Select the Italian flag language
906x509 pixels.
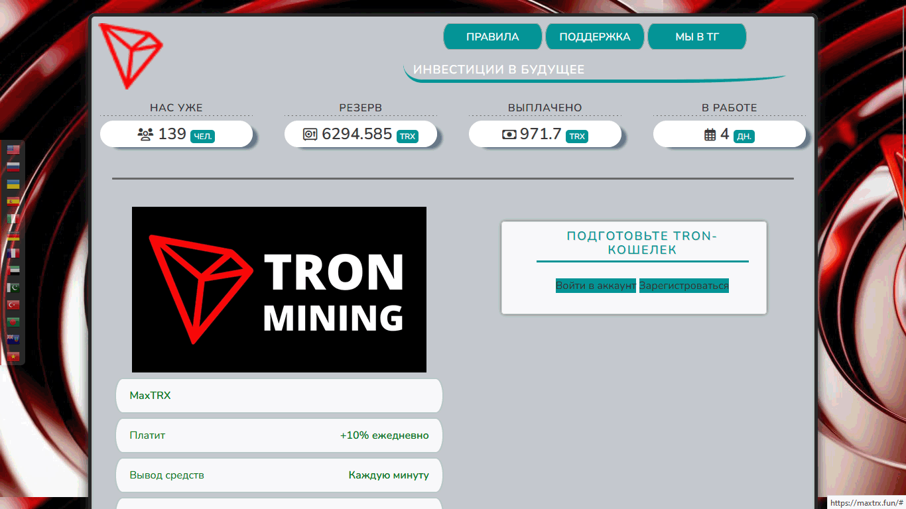click(13, 219)
